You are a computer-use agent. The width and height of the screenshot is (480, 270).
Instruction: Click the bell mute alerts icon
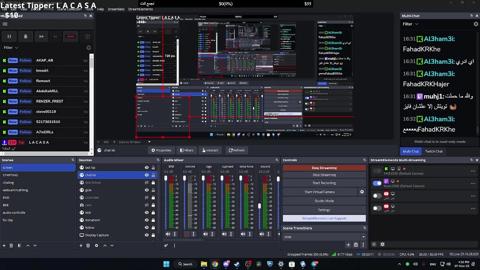click(x=25, y=36)
